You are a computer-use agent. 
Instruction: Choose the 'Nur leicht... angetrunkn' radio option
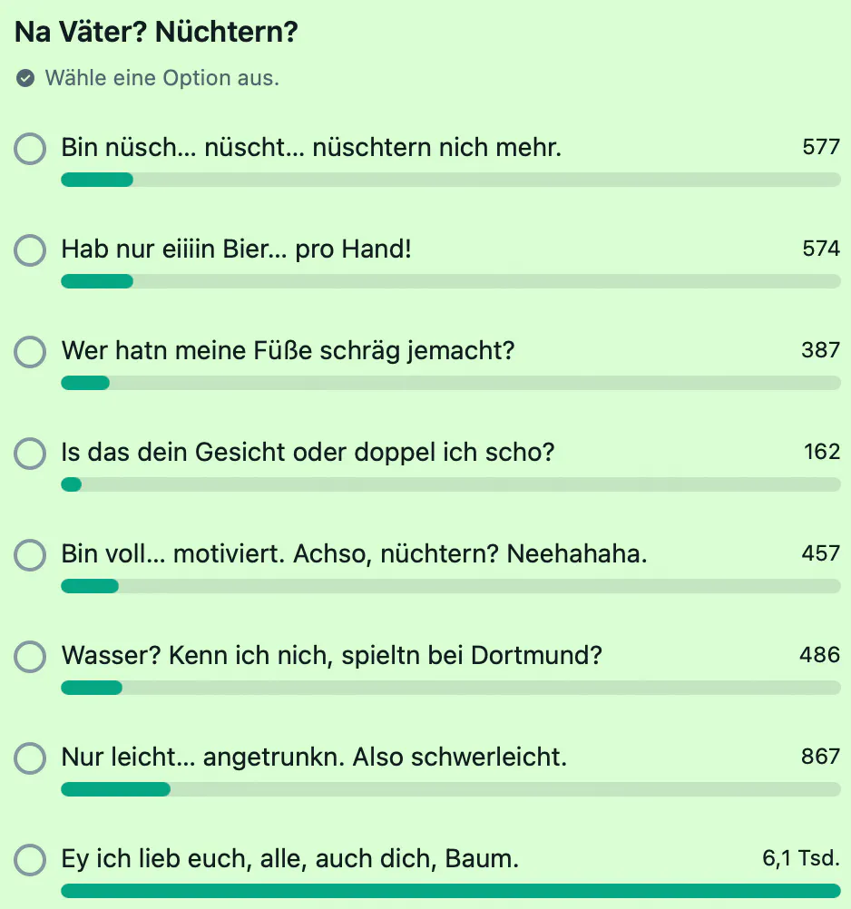point(30,758)
